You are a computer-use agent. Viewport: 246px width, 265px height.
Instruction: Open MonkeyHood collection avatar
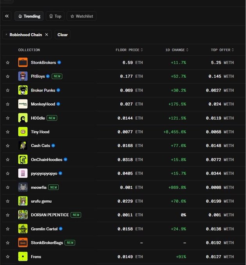(23, 104)
